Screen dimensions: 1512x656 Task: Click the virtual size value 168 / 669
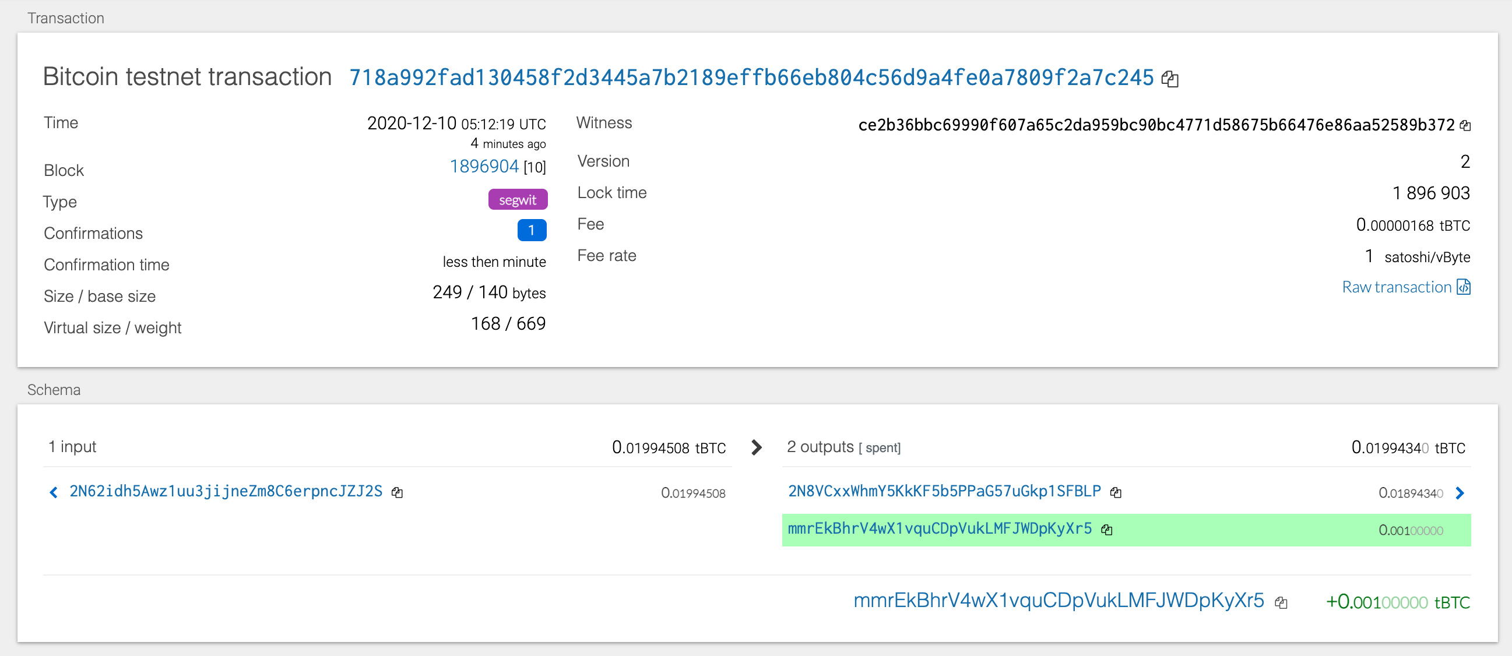(x=508, y=324)
